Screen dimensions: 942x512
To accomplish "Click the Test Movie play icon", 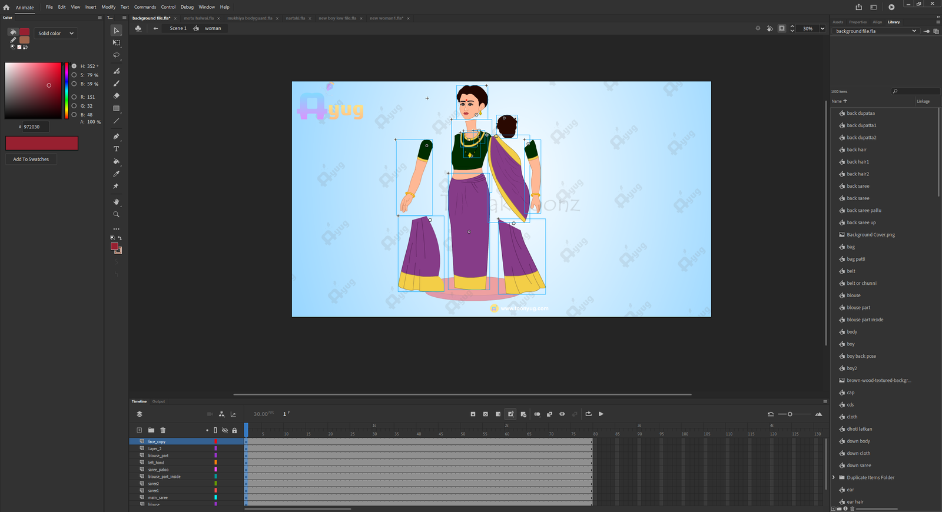I will click(891, 7).
